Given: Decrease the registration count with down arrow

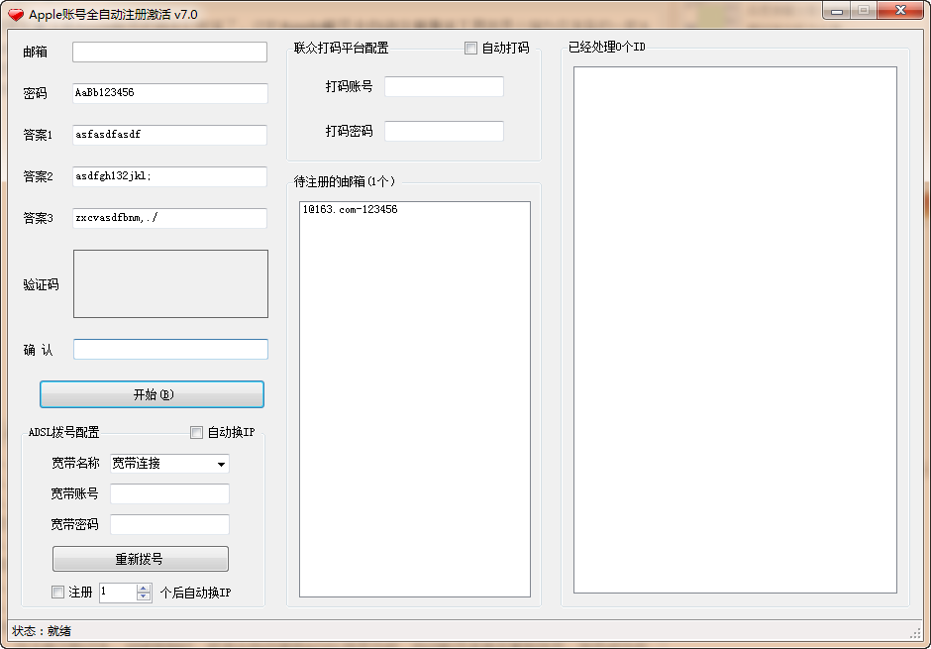Looking at the screenshot, I should coord(144,596).
